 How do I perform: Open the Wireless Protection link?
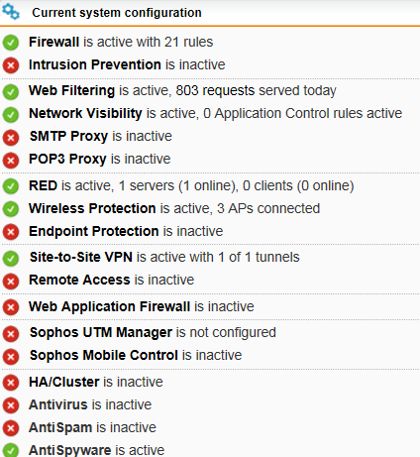point(92,208)
